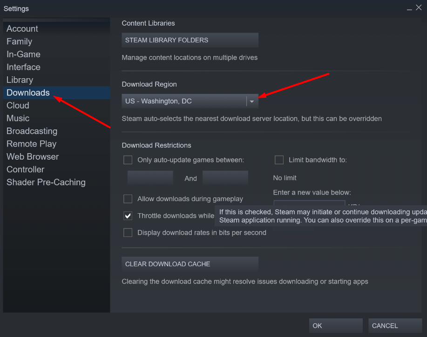The width and height of the screenshot is (427, 337).
Task: Open the Download Region dropdown arrow
Action: pyautogui.click(x=252, y=101)
